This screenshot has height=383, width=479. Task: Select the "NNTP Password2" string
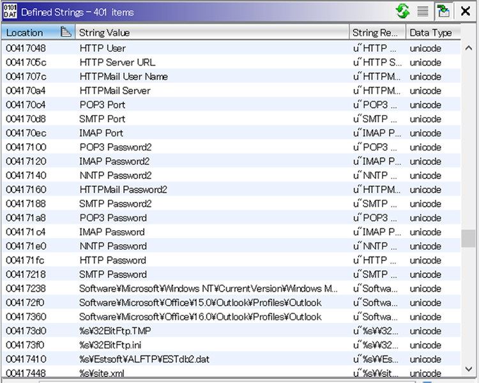(116, 175)
